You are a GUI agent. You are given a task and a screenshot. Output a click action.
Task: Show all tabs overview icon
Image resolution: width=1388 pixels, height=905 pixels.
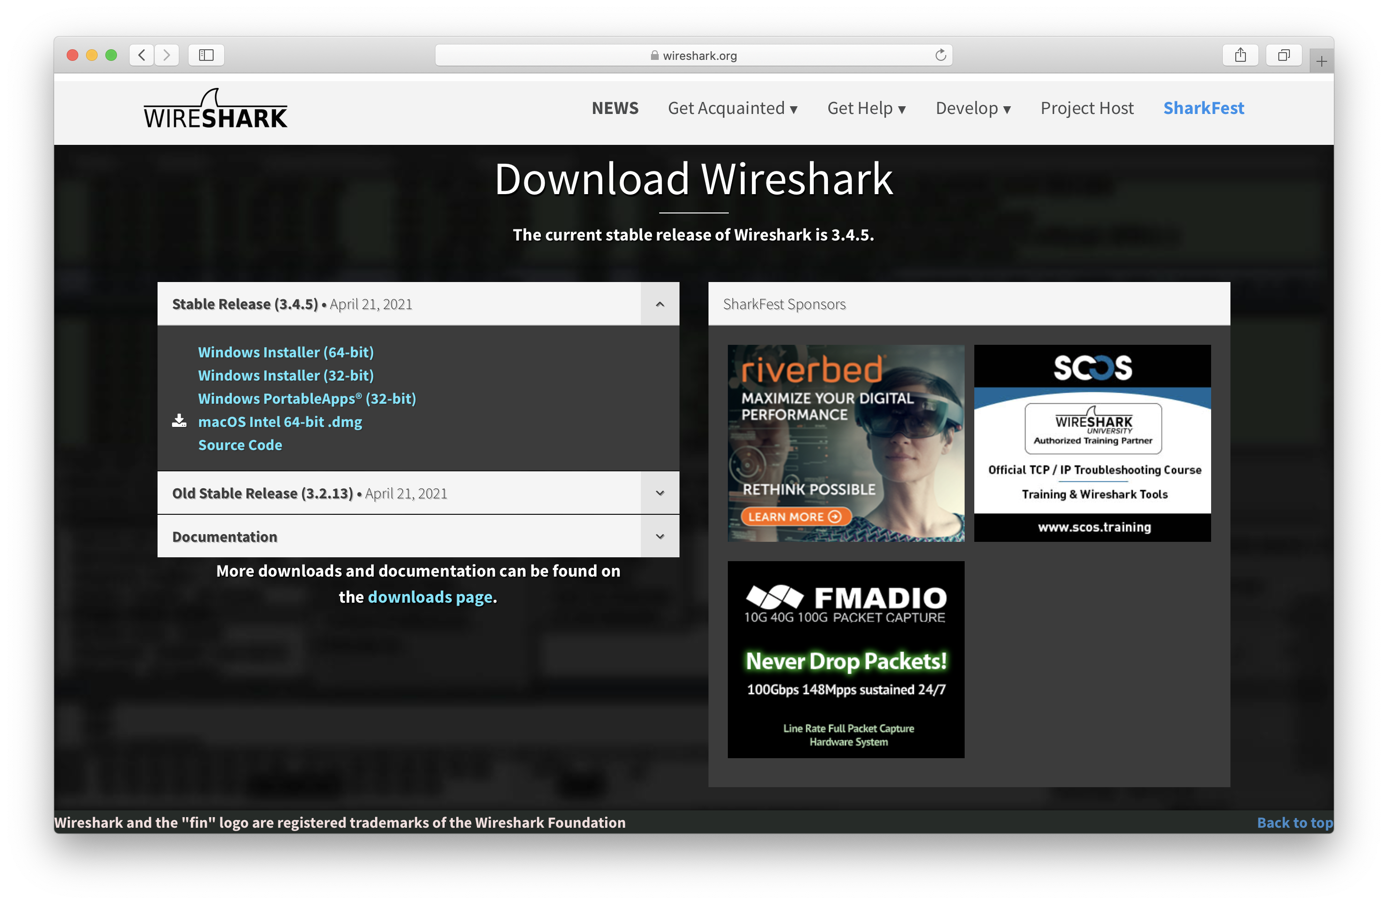1284,56
